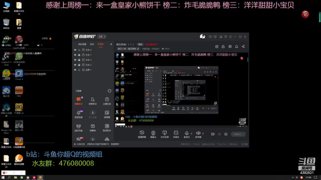Toggle visibility of 文本 4 source
321x180 pixels.
[75, 50]
